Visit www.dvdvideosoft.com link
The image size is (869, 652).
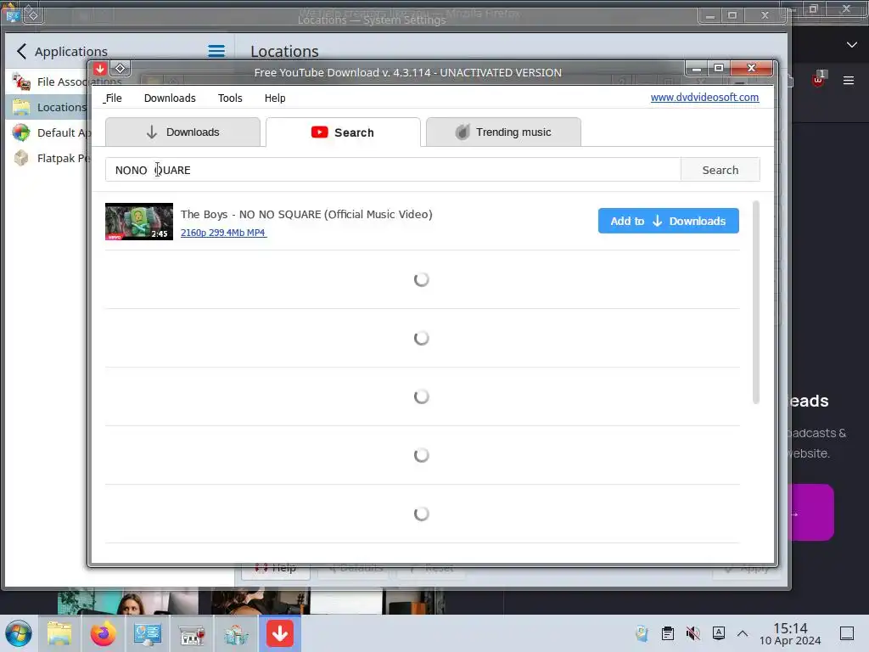(704, 97)
